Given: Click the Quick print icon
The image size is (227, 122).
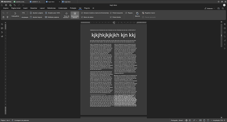Looking at the screenshot, I should [10, 5].
